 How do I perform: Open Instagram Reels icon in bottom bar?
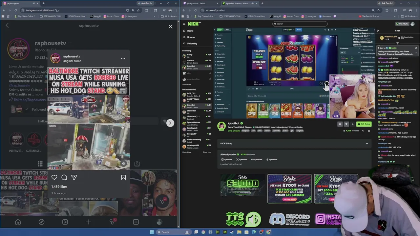pyautogui.click(x=65, y=222)
